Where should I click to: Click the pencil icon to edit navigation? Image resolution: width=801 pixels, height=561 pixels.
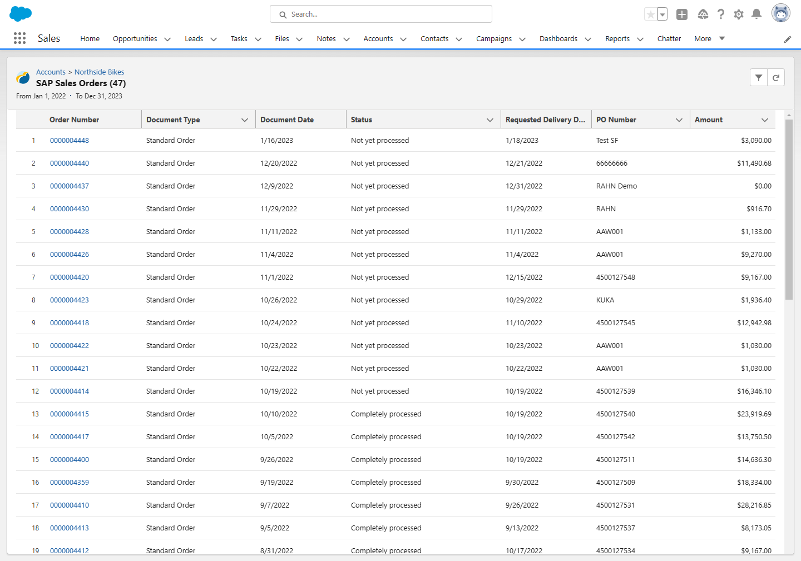788,39
